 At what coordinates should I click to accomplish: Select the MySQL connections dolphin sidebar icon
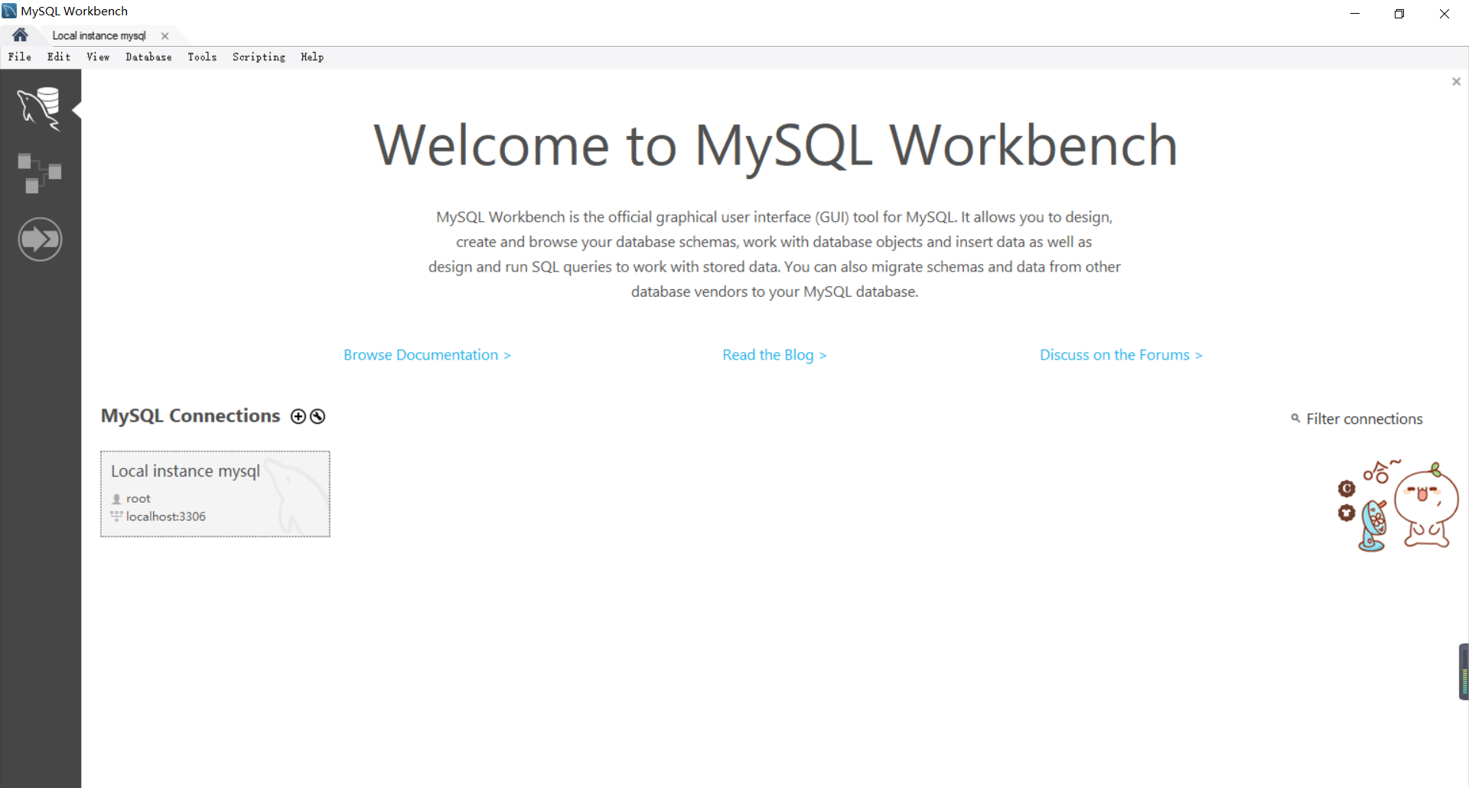40,109
